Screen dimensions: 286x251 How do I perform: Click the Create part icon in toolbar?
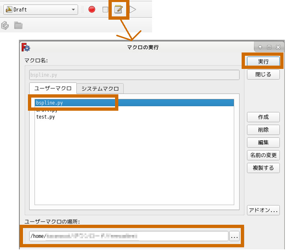point(5,25)
